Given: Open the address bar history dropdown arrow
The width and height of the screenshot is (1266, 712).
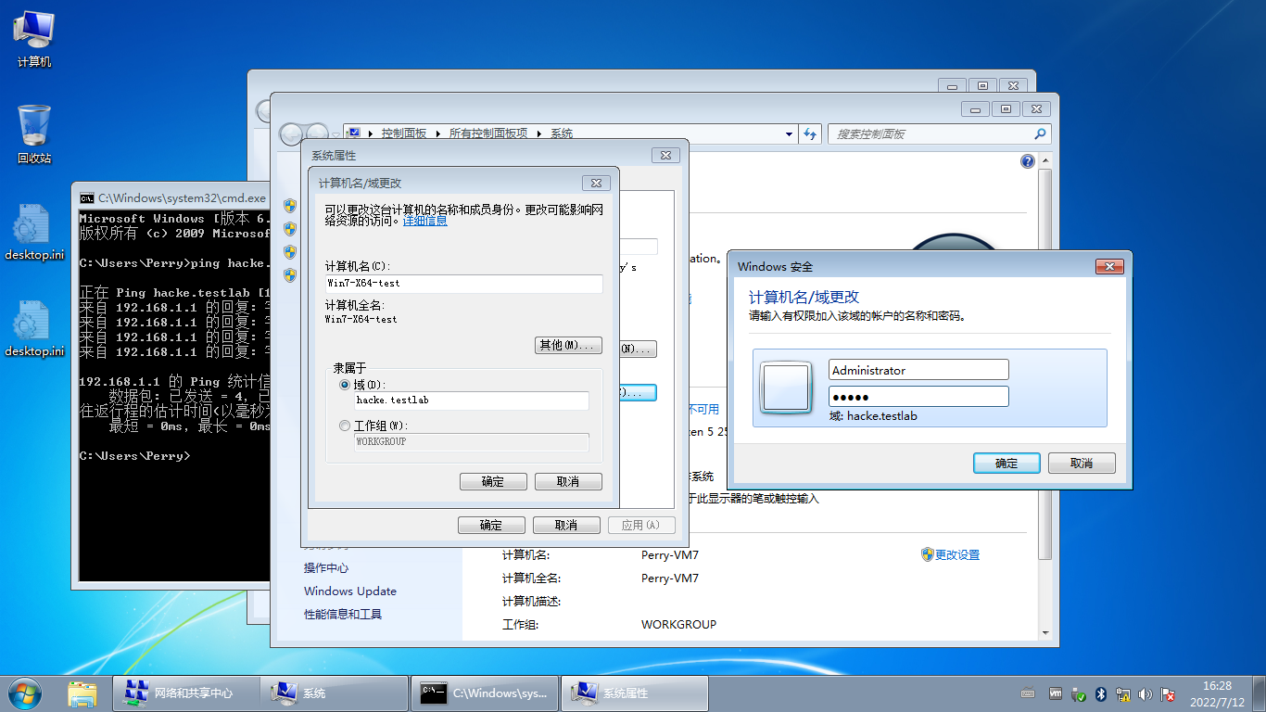Looking at the screenshot, I should click(x=789, y=133).
